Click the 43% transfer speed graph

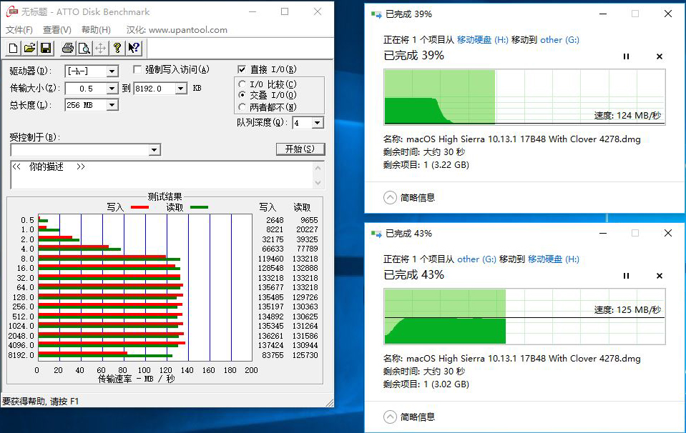(524, 317)
